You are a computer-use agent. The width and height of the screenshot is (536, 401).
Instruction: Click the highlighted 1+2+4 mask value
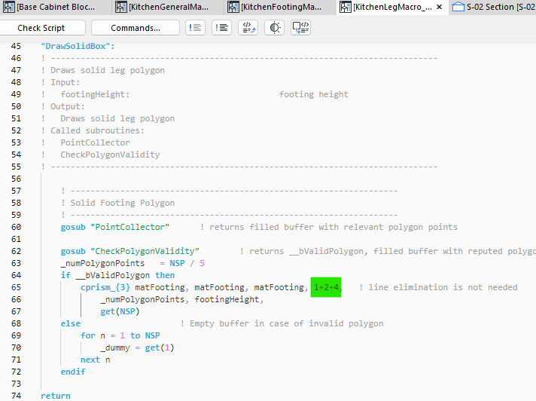pos(326,287)
